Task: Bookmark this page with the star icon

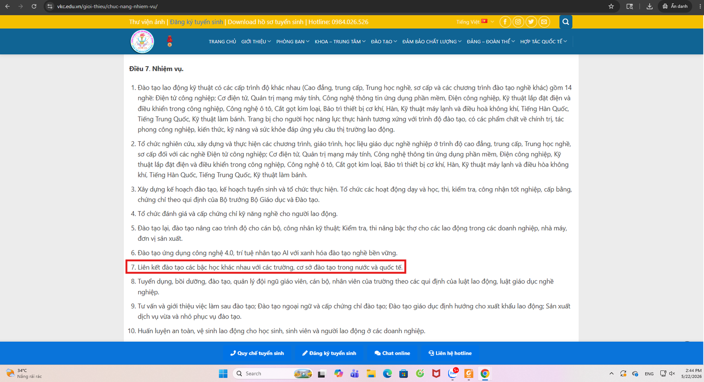Action: 611,7
